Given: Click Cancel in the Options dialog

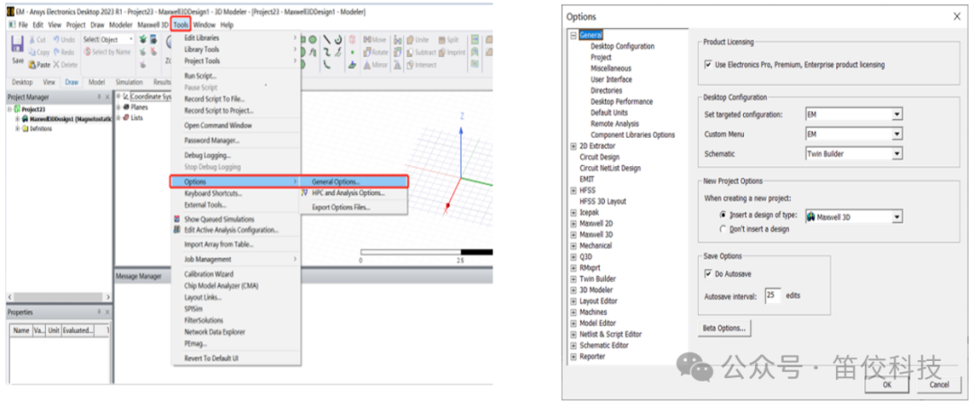Looking at the screenshot, I should tap(939, 384).
